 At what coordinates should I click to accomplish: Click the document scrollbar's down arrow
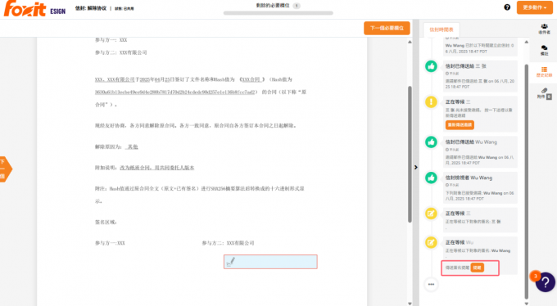point(410,304)
